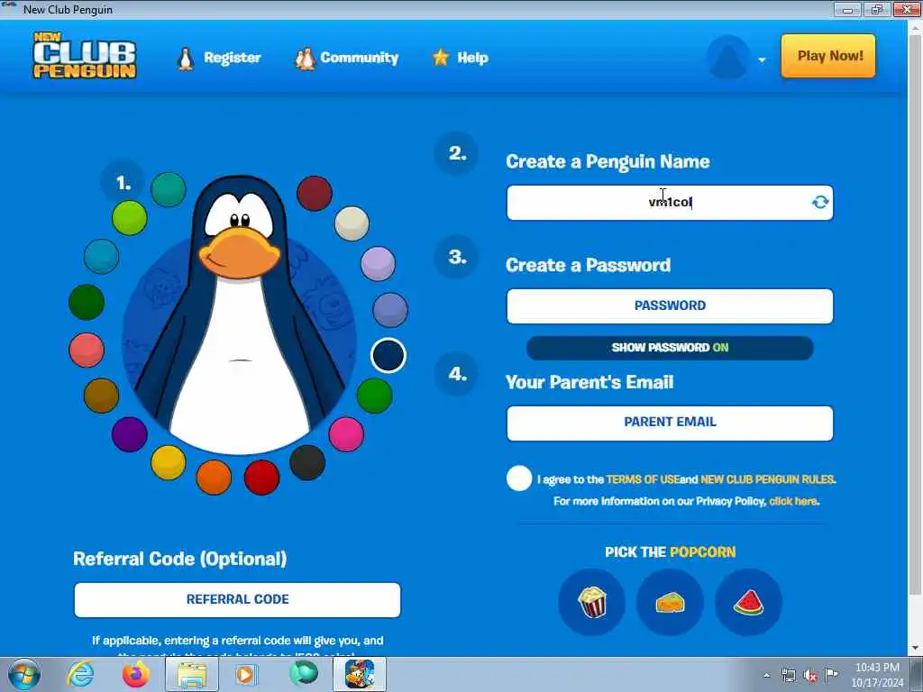The image size is (923, 692).
Task: Open the green globe app in taskbar
Action: point(303,673)
